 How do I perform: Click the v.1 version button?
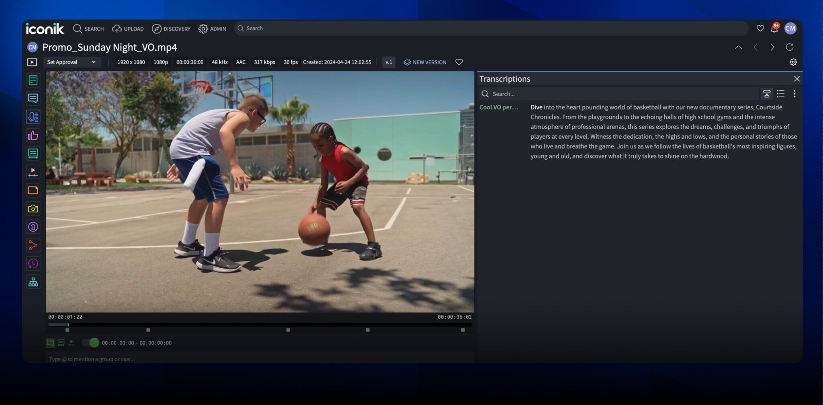click(x=388, y=62)
